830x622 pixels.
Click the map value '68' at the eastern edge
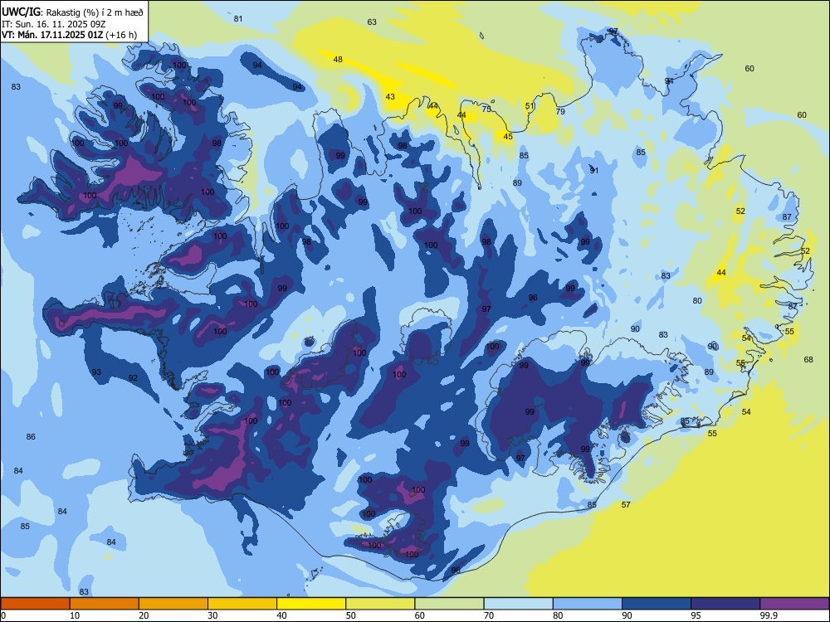coord(808,360)
